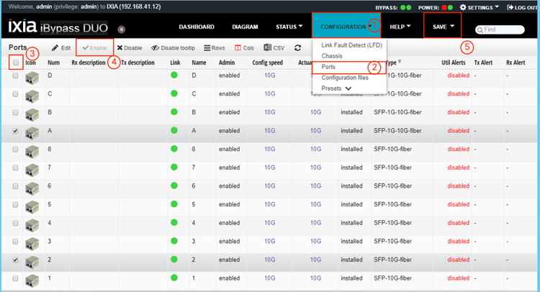Click the port D icon
This screenshot has height=292, width=540.
pyautogui.click(x=32, y=78)
